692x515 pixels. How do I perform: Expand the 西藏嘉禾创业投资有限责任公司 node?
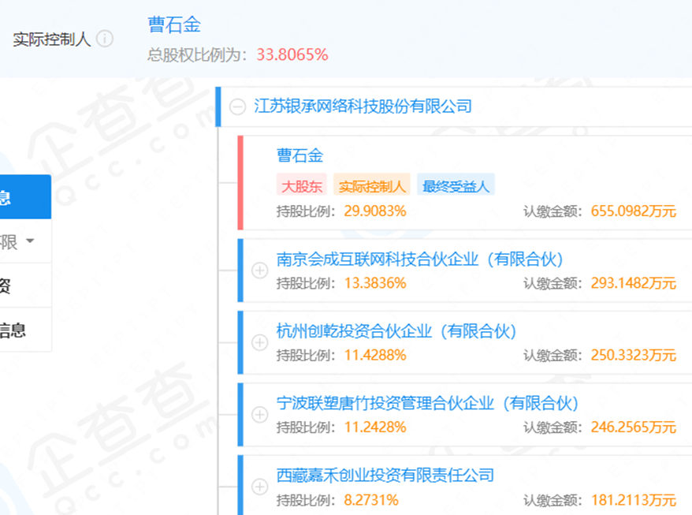(259, 487)
